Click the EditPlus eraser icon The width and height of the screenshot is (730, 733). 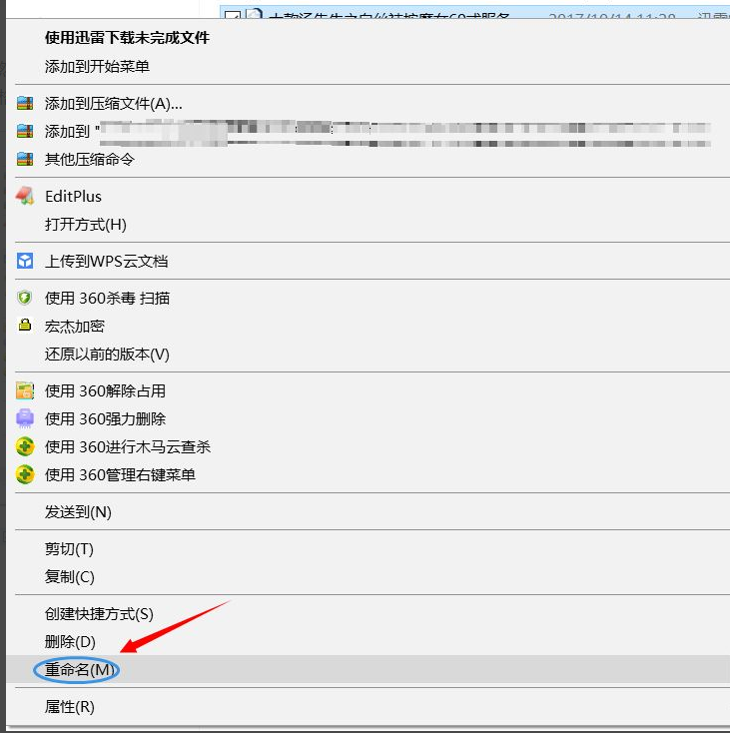25,196
